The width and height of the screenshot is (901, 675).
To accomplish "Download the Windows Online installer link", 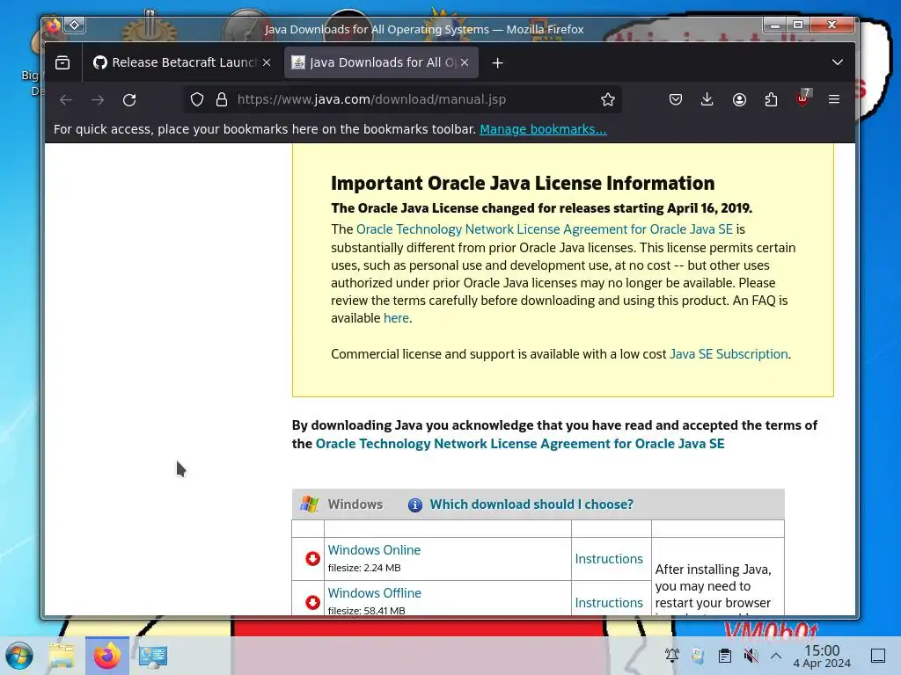I will click(374, 550).
